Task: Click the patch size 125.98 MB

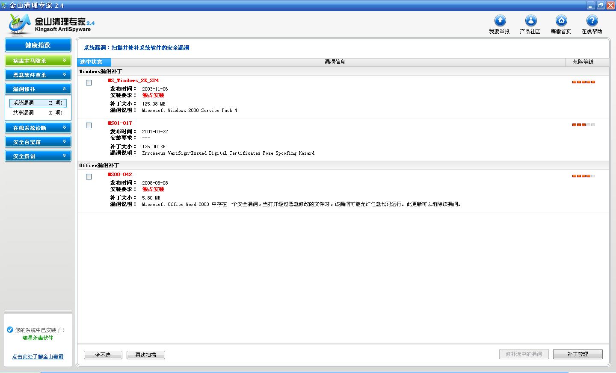Action: 154,104
